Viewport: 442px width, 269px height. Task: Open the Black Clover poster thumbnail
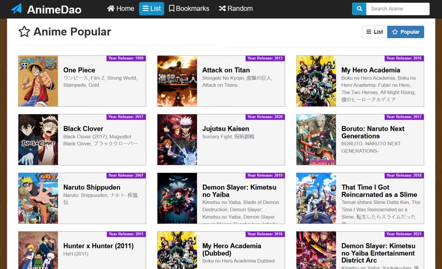point(38,139)
